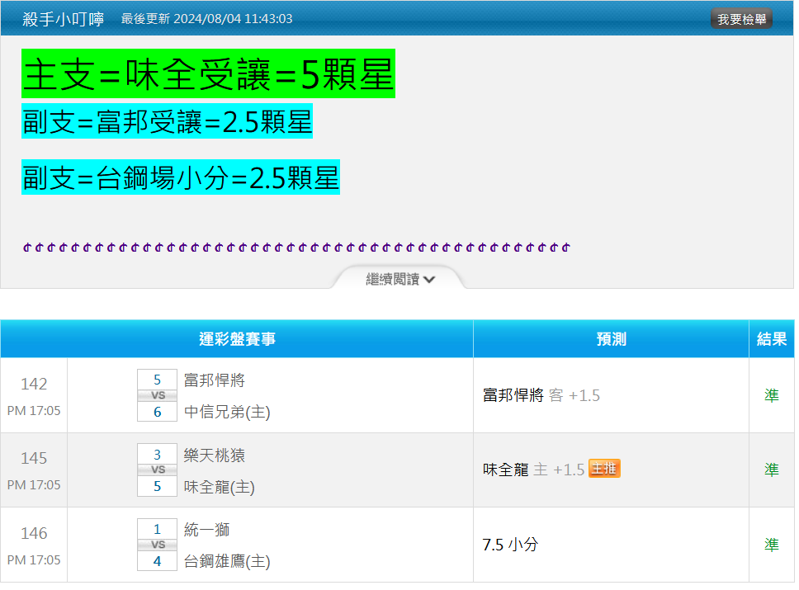Click the 主推 badge on 味全龍 prediction
This screenshot has width=799, height=590.
pos(604,468)
